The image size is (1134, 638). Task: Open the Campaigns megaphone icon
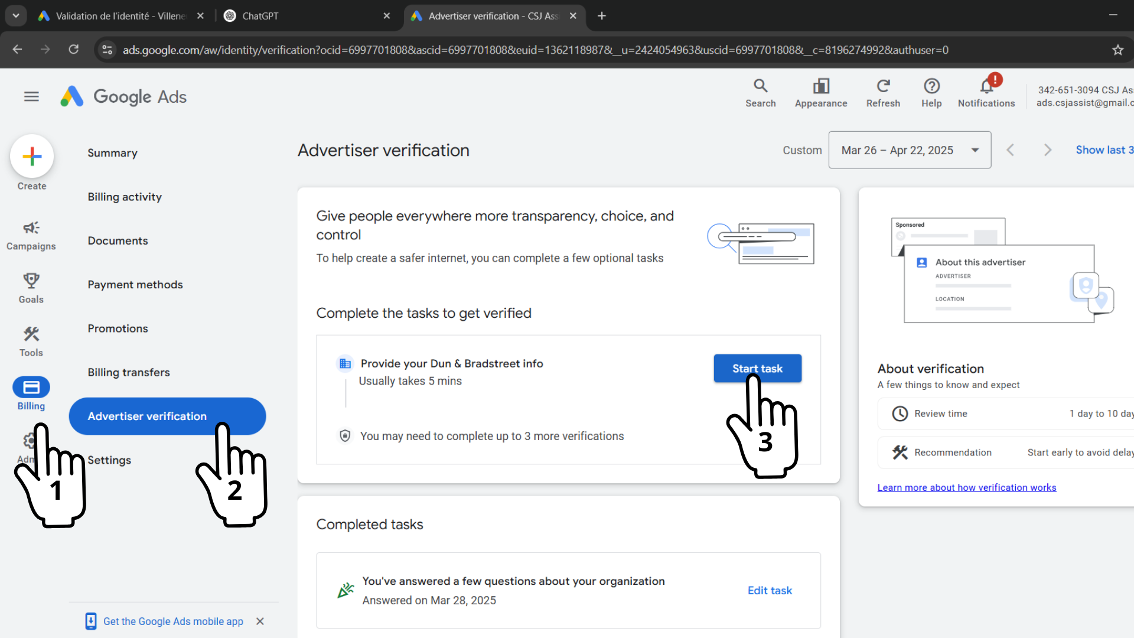[x=31, y=228]
